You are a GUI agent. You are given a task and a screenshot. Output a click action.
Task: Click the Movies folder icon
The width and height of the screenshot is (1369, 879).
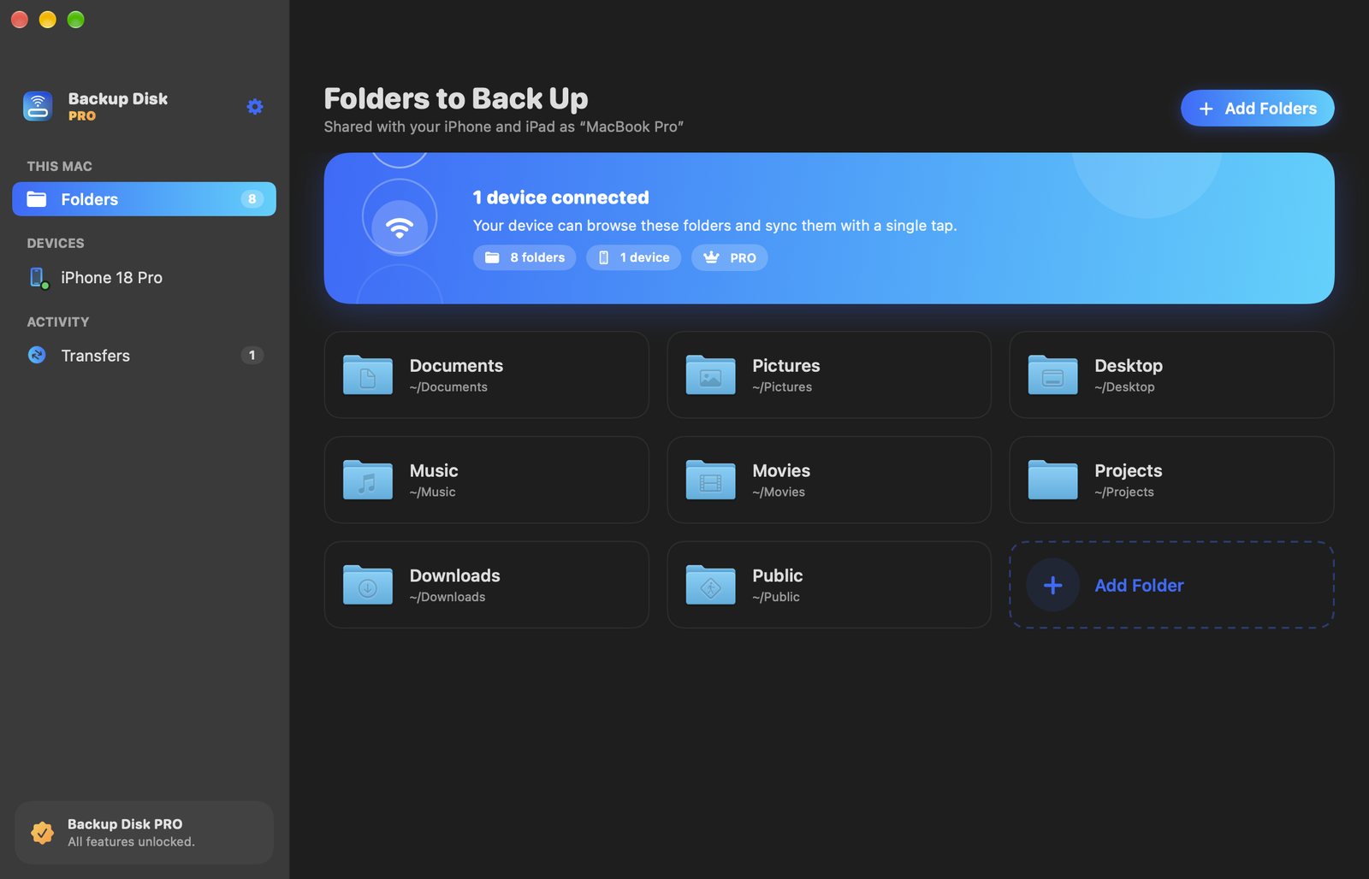710,480
